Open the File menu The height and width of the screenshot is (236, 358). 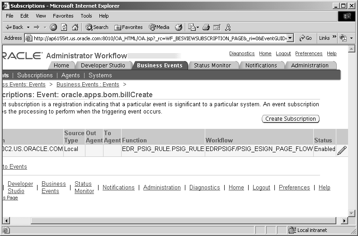[9, 16]
